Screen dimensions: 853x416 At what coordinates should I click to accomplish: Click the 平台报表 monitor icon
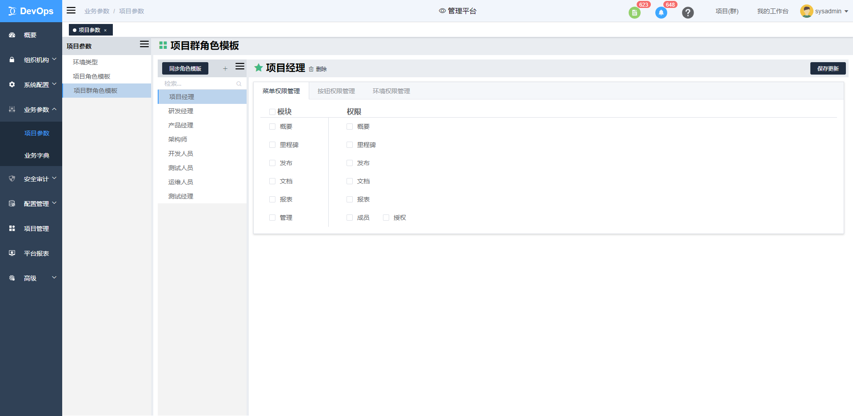12,253
